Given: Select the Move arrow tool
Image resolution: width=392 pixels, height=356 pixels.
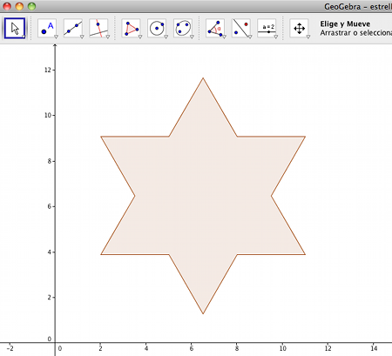Looking at the screenshot, I should click(x=15, y=28).
